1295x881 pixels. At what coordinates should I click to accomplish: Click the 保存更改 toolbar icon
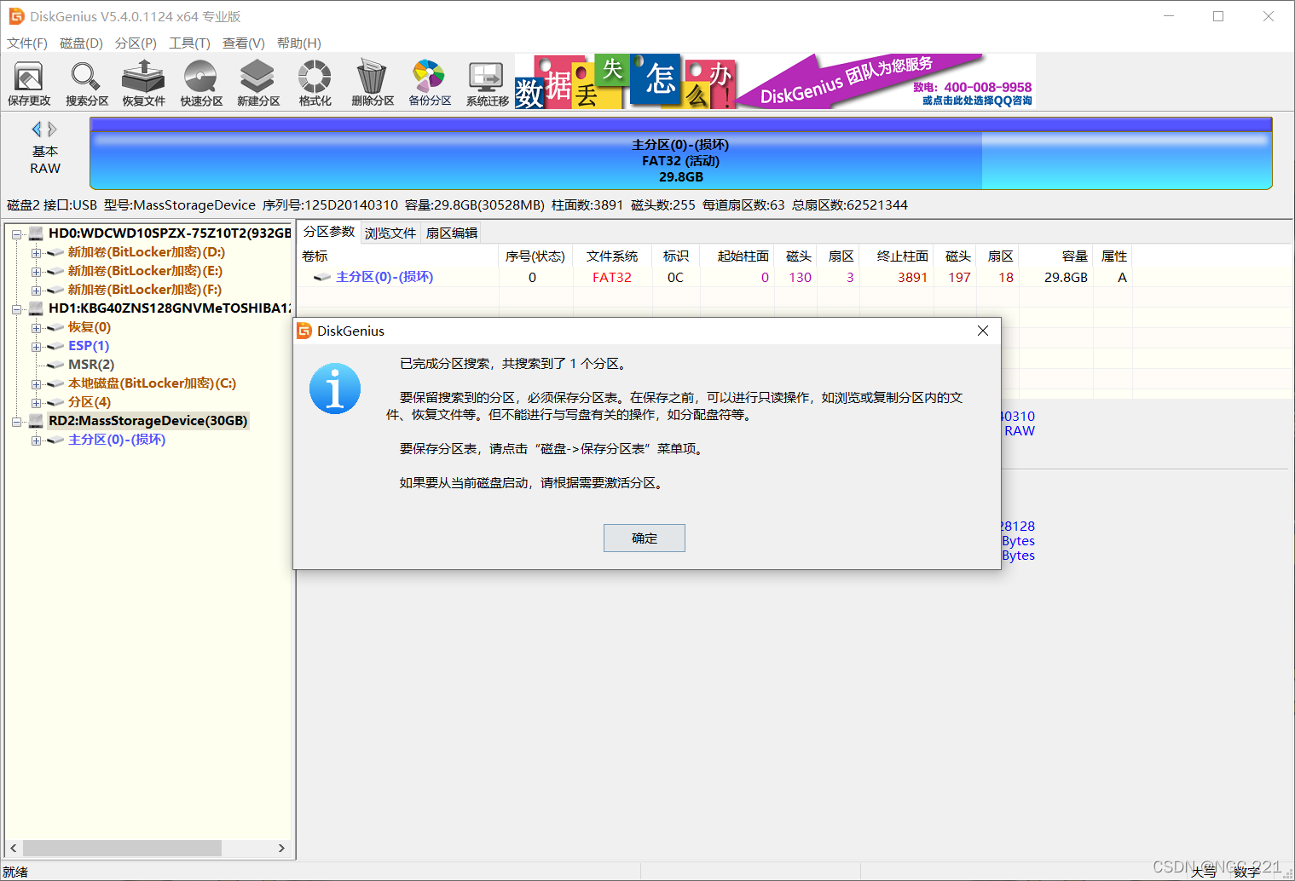(x=29, y=83)
